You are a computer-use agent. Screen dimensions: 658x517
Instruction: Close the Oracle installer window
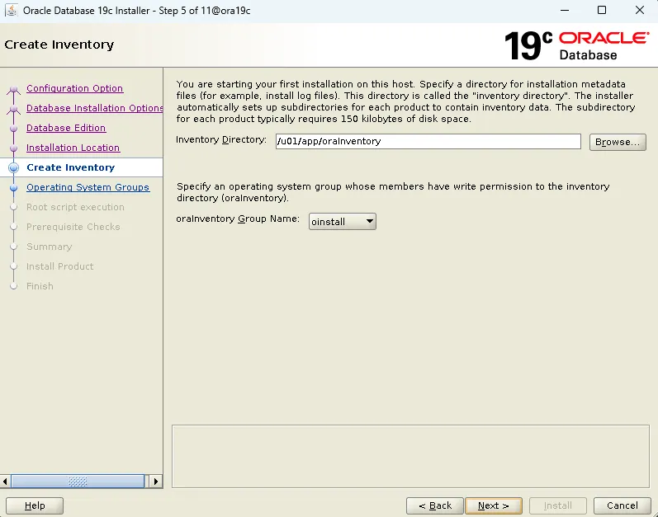(x=640, y=10)
